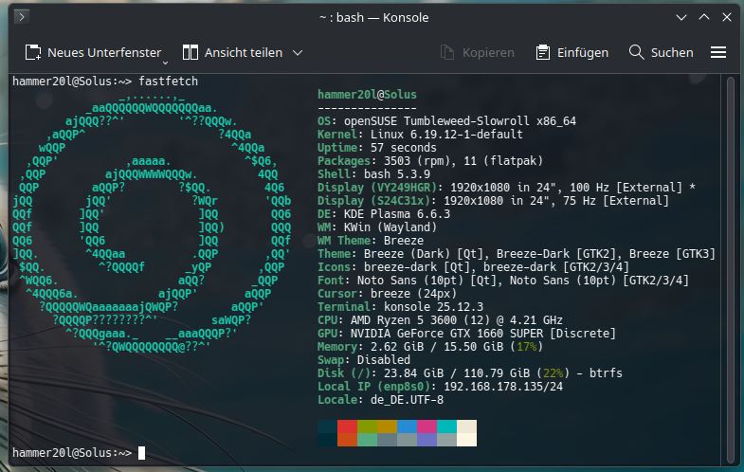
Task: Click the terminal vertical scrollbar
Action: point(731,269)
